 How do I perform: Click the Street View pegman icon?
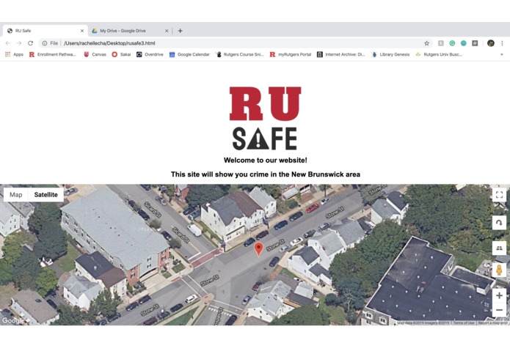[x=499, y=270]
